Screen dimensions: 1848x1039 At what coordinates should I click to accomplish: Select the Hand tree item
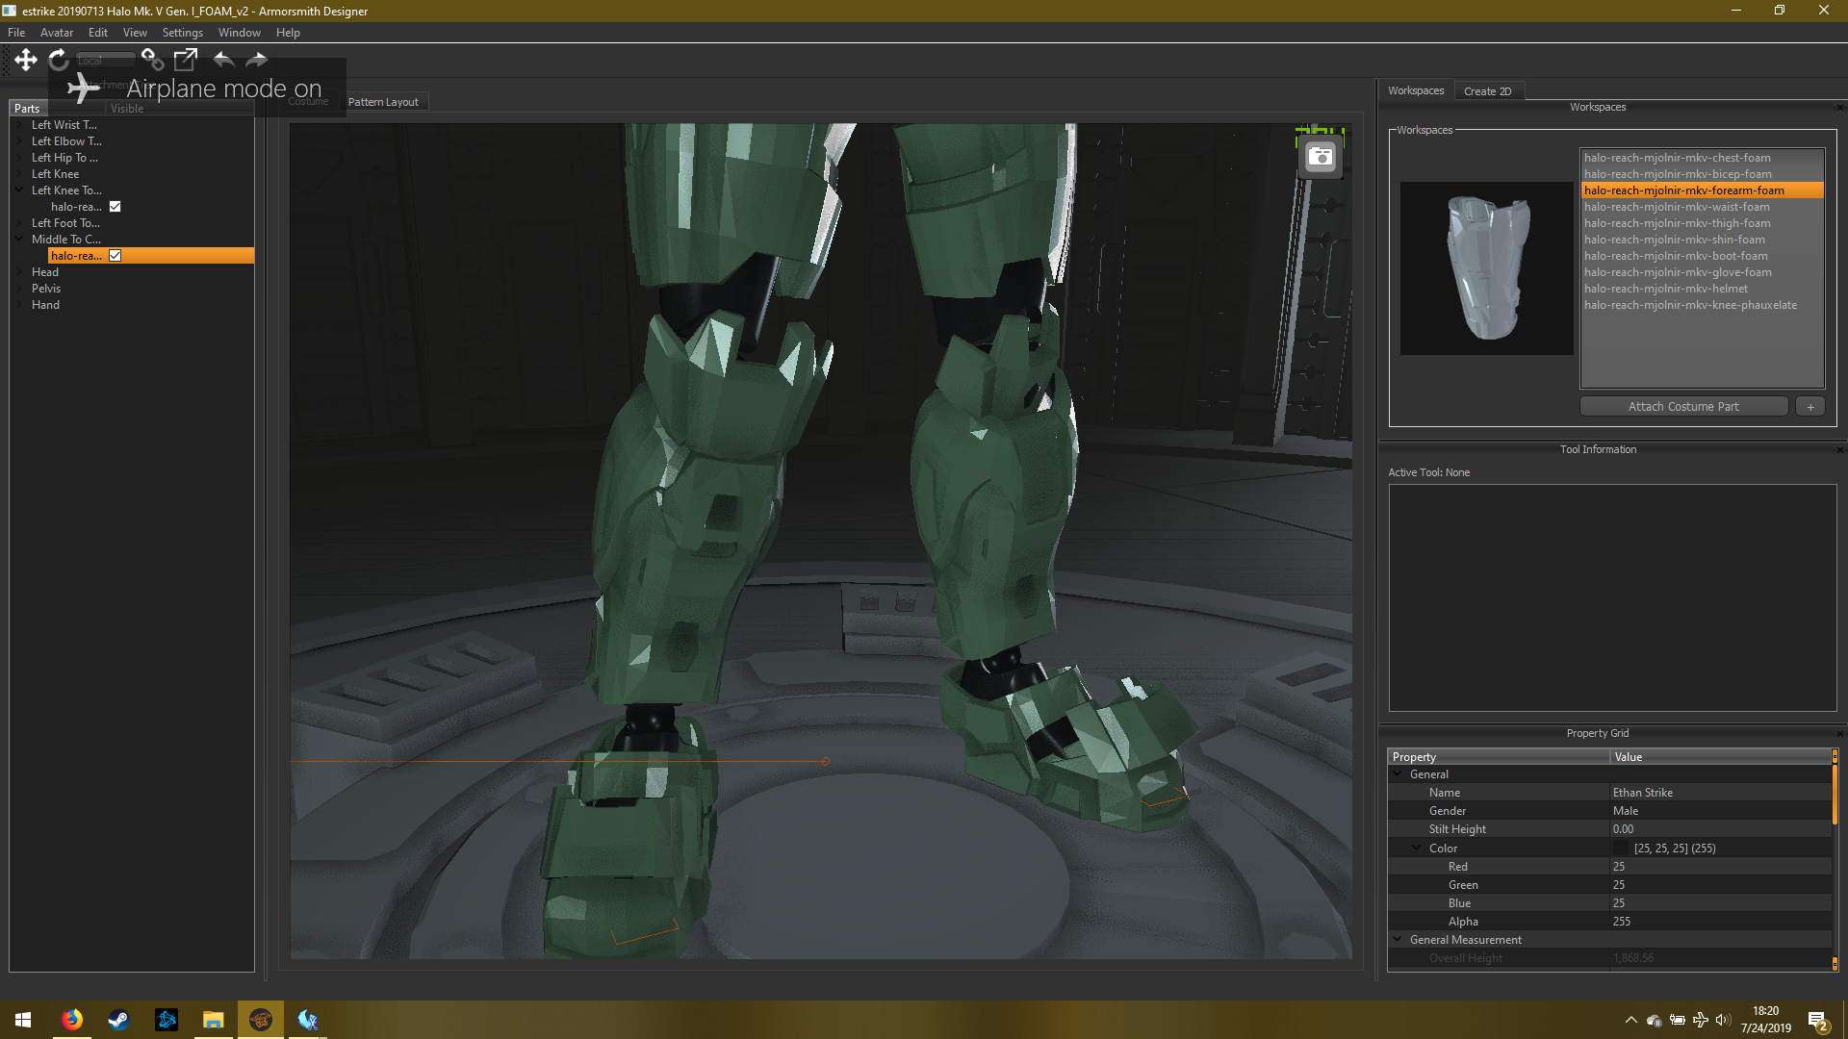pos(45,305)
